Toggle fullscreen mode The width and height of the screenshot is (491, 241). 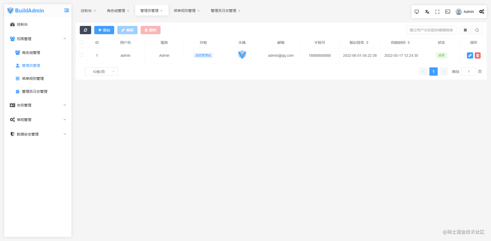point(437,12)
